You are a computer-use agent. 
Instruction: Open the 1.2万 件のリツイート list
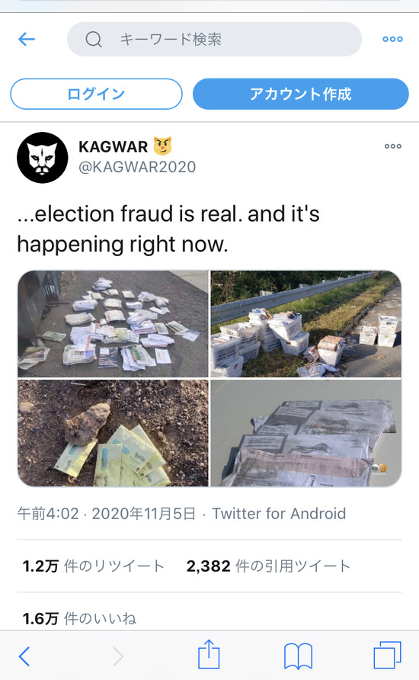(x=93, y=566)
